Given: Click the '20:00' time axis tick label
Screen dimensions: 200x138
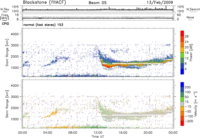Looking at the screenshot, I should click(148, 133).
